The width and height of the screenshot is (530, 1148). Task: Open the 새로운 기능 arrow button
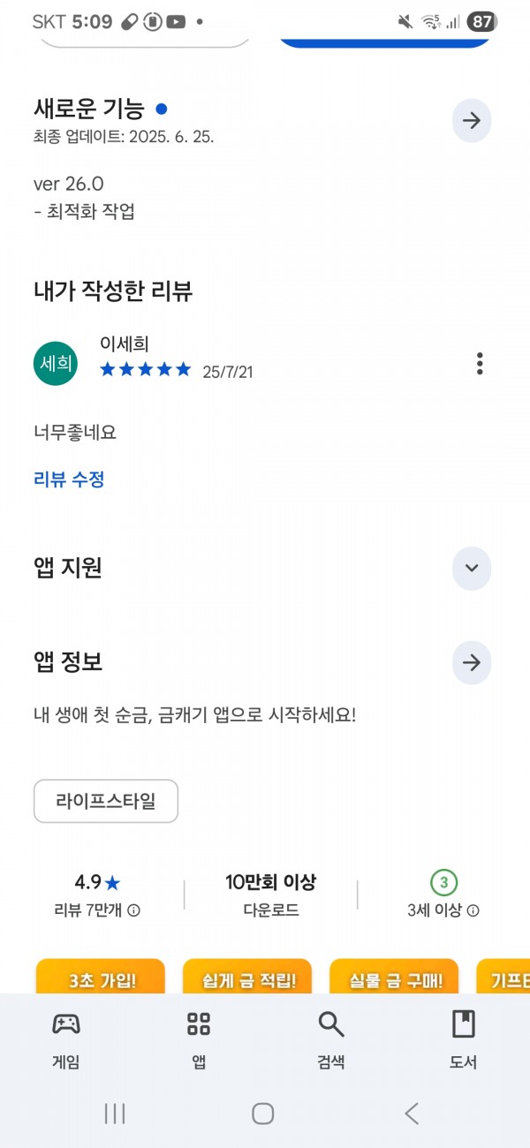click(472, 121)
